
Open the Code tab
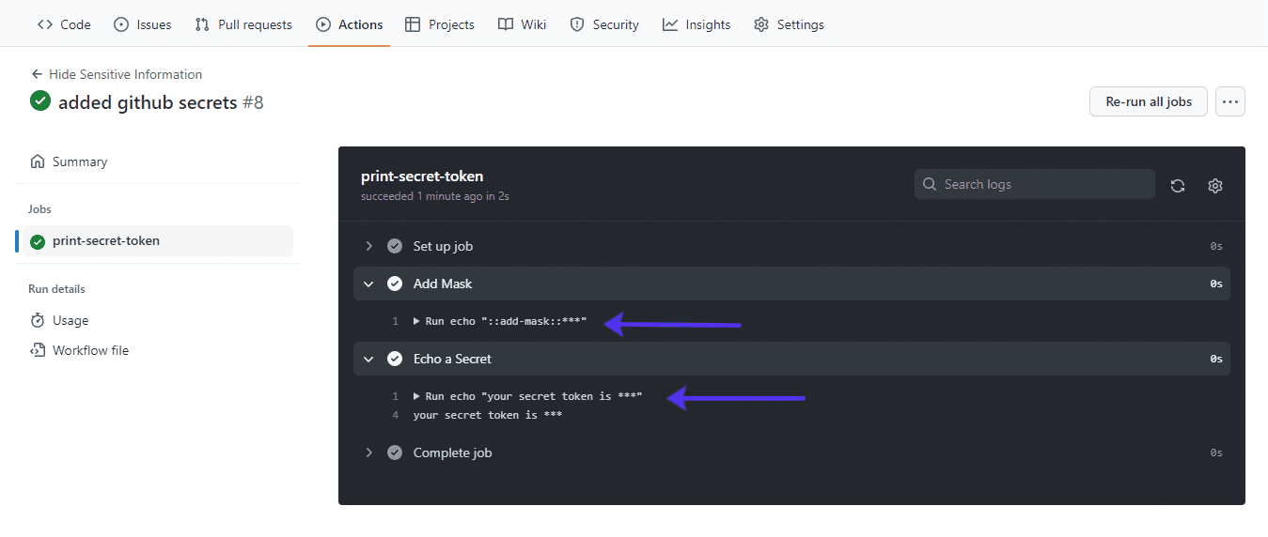click(x=64, y=24)
